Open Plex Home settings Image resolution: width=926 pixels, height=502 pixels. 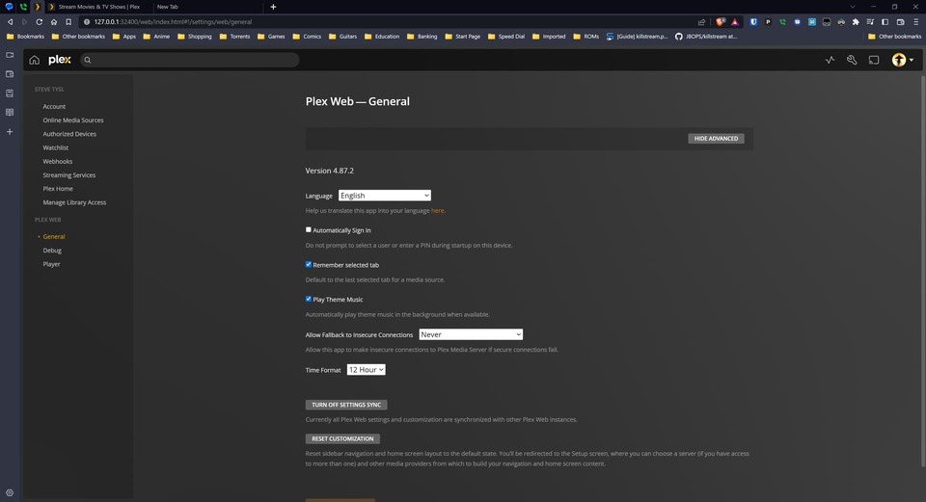(x=58, y=189)
